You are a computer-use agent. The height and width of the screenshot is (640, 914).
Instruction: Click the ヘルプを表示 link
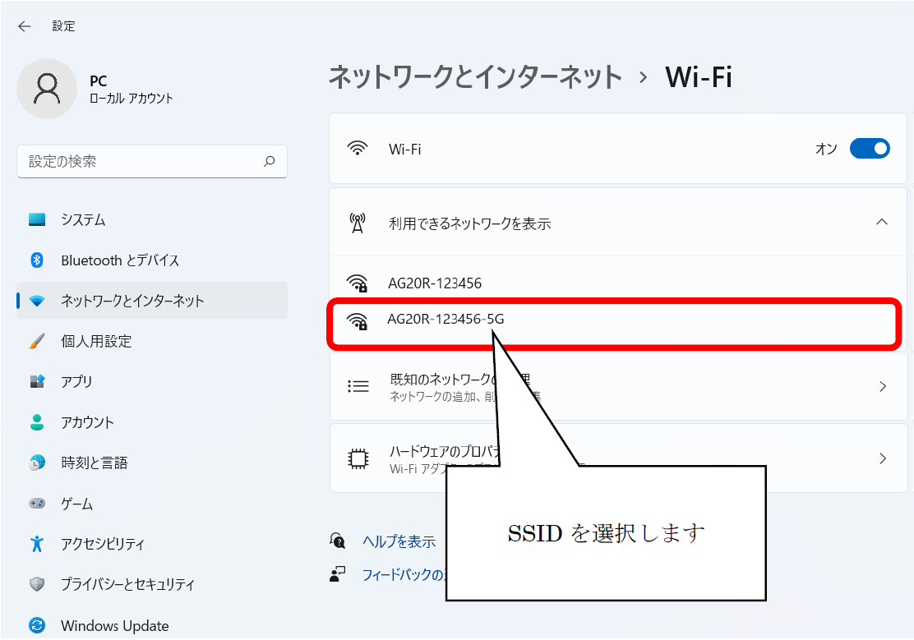point(399,541)
